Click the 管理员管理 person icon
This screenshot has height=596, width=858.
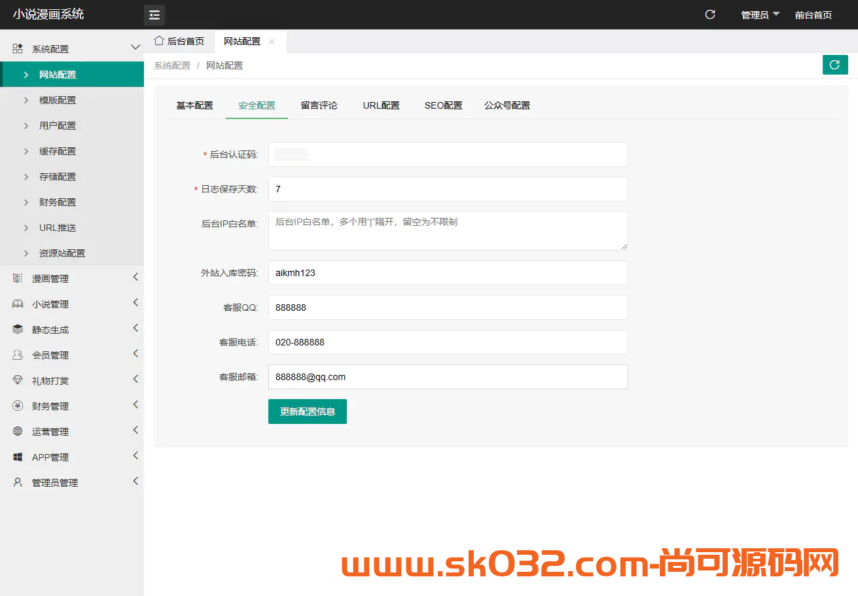click(x=18, y=482)
